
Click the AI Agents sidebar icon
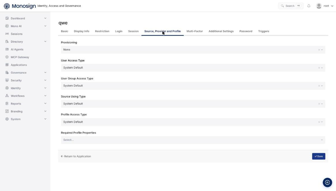tap(7, 49)
